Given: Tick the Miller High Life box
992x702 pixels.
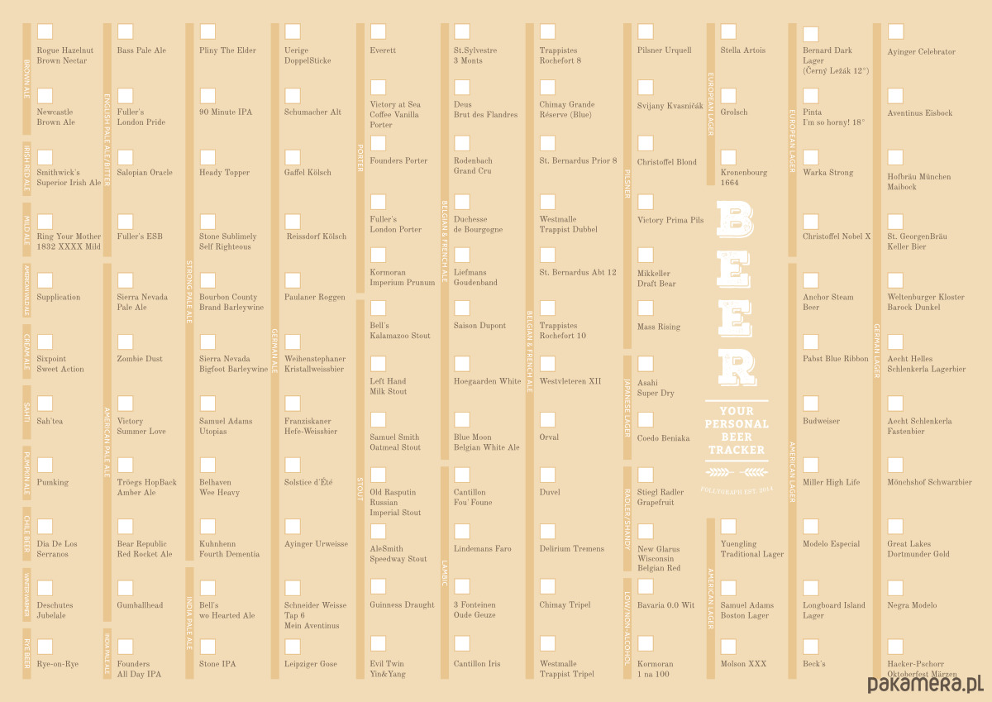Looking at the screenshot, I should [811, 465].
